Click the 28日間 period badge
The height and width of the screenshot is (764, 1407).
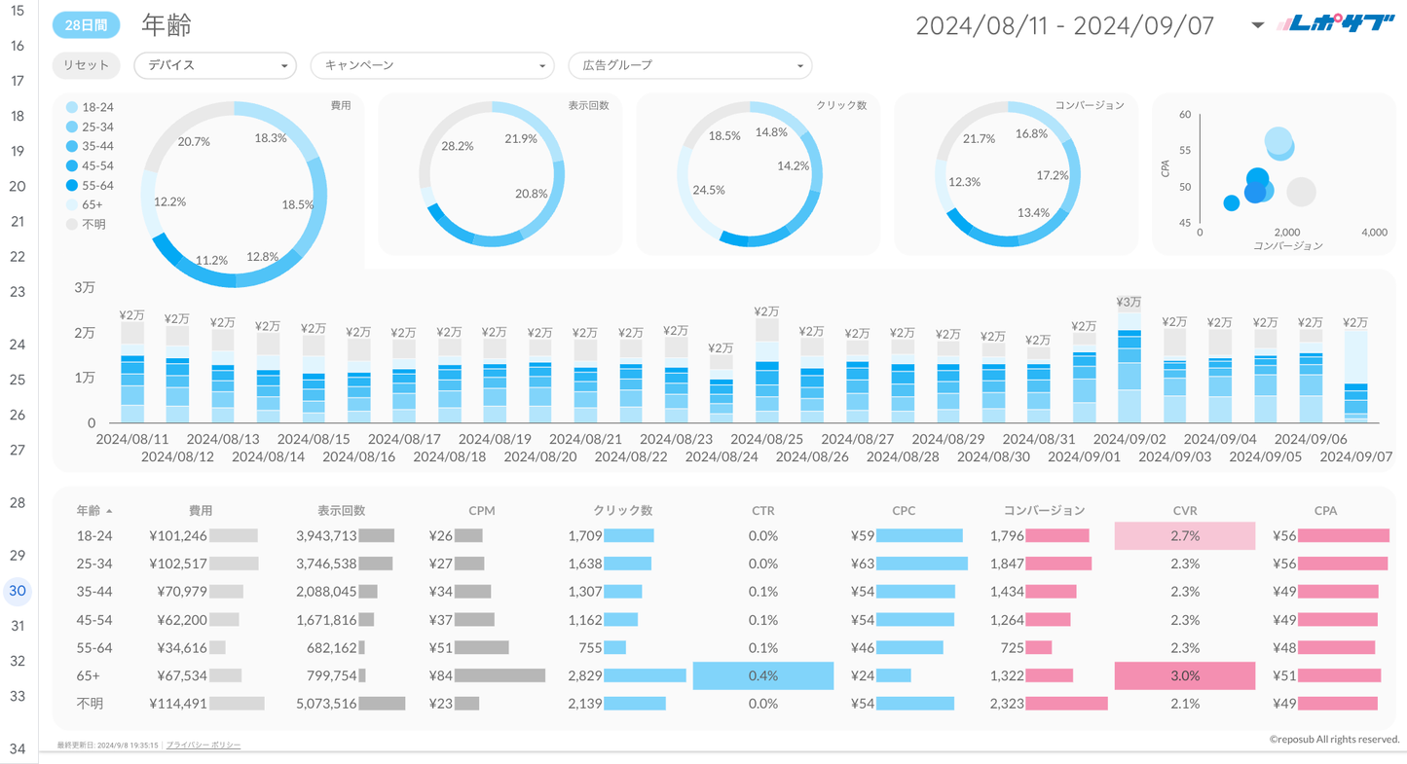tap(86, 26)
